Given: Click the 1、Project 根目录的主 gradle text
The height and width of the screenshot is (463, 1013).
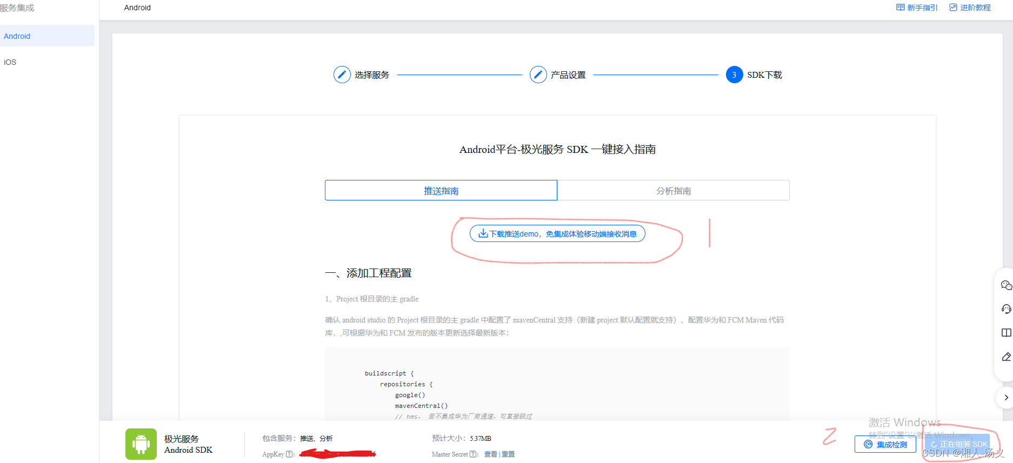Looking at the screenshot, I should coord(371,299).
